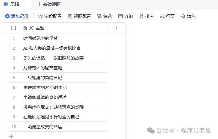Click row number 9
The image size is (218, 139).
[14, 117]
